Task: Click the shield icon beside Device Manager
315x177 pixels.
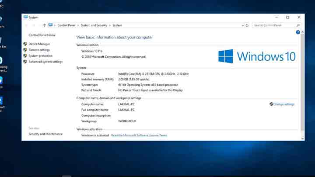Action: pos(25,44)
